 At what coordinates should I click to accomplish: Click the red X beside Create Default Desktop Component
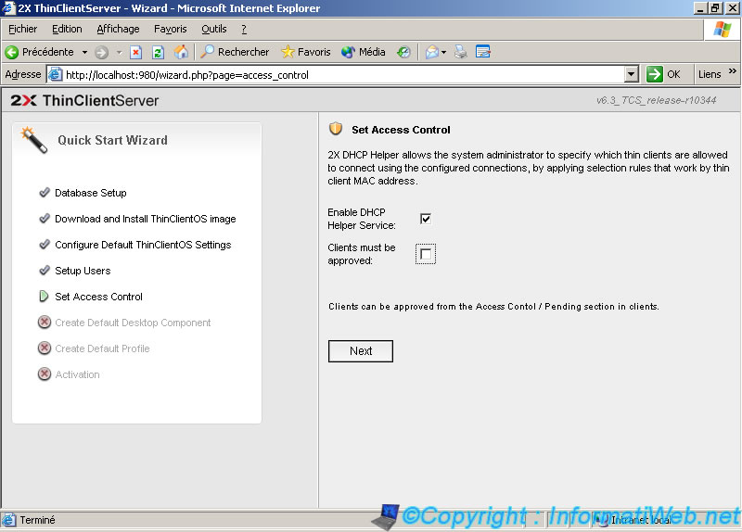tap(44, 322)
